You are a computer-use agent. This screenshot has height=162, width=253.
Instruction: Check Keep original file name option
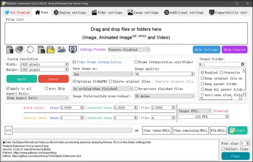tap(202, 78)
